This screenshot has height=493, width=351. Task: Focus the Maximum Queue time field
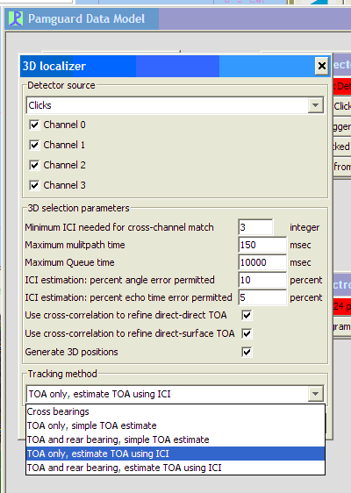tap(262, 262)
